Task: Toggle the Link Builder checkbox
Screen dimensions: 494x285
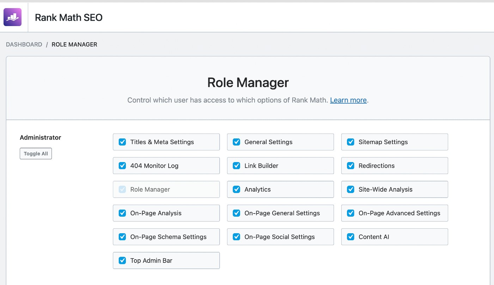Action: [x=237, y=166]
